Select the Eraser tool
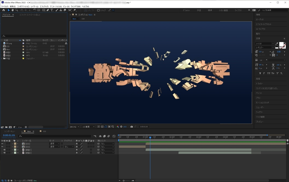The image size is (289, 182). [x=65, y=10]
